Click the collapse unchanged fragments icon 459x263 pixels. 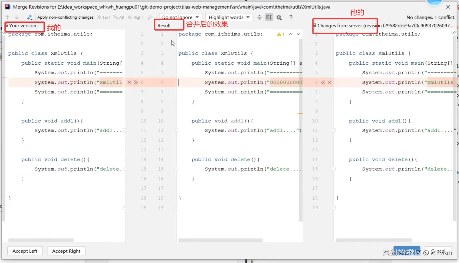point(259,17)
